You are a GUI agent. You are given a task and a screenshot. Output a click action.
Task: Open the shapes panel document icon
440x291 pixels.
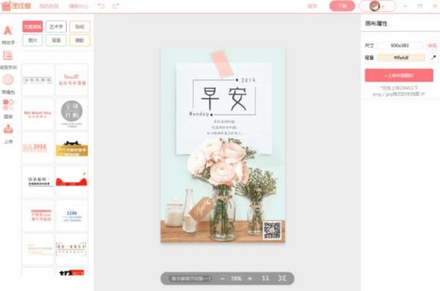point(8,55)
